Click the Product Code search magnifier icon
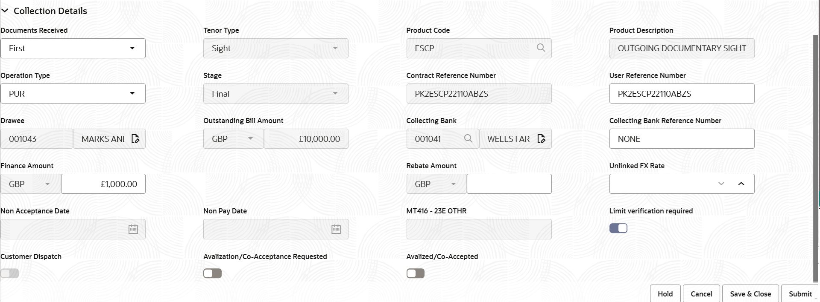The image size is (820, 302). tap(541, 48)
